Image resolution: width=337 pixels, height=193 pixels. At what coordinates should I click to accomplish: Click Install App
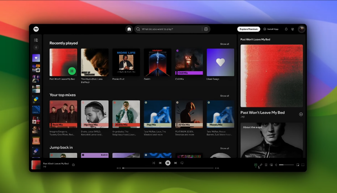271,29
